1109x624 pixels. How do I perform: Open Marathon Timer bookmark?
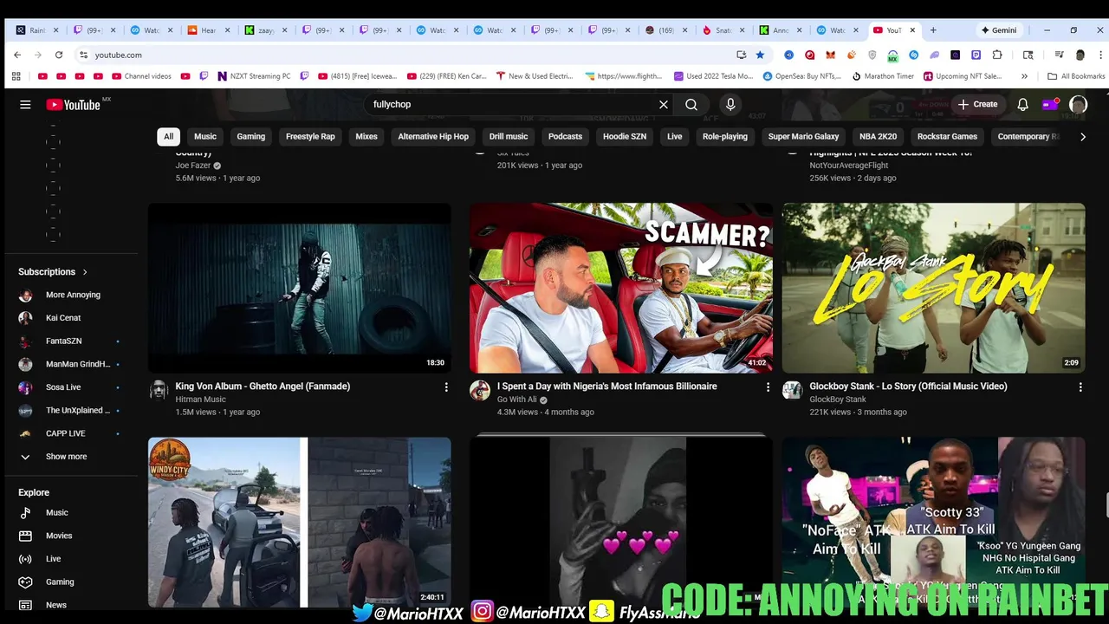(x=883, y=76)
